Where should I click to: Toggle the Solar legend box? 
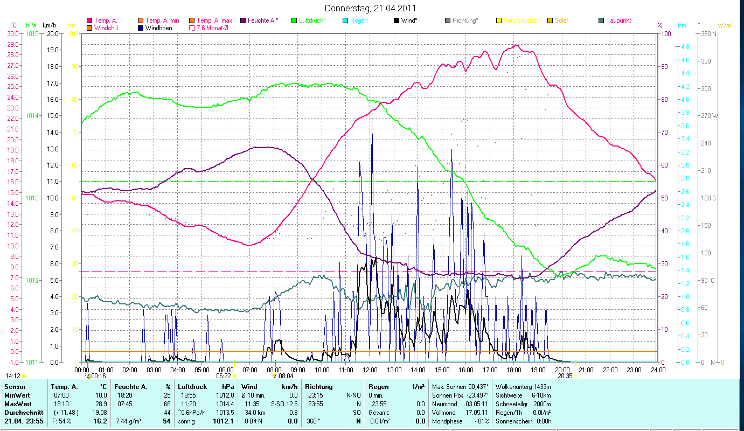[x=550, y=20]
